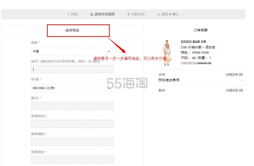Viewport: 254px width, 166px height.
Task: Focus the 镇/市 city input field
Action: (x=72, y=106)
